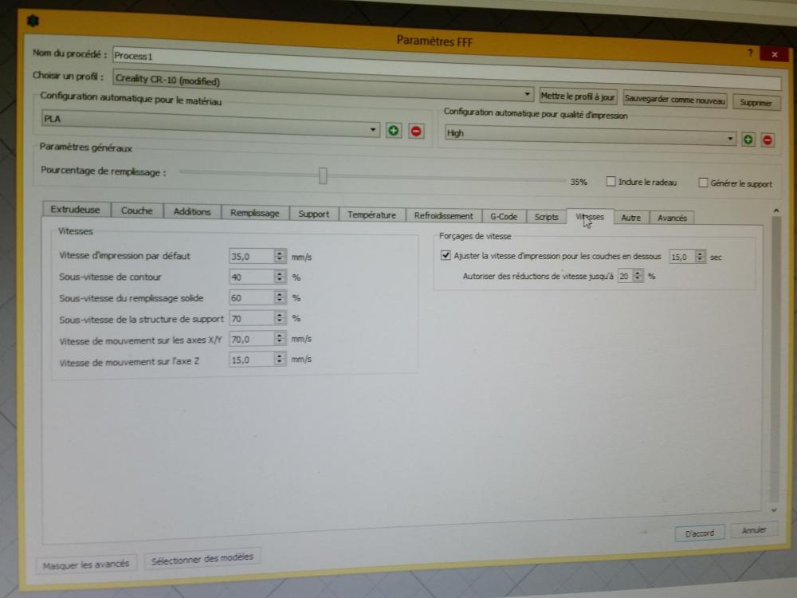
Task: Click the solid infill sous-vitesse spinner arrows
Action: click(280, 297)
